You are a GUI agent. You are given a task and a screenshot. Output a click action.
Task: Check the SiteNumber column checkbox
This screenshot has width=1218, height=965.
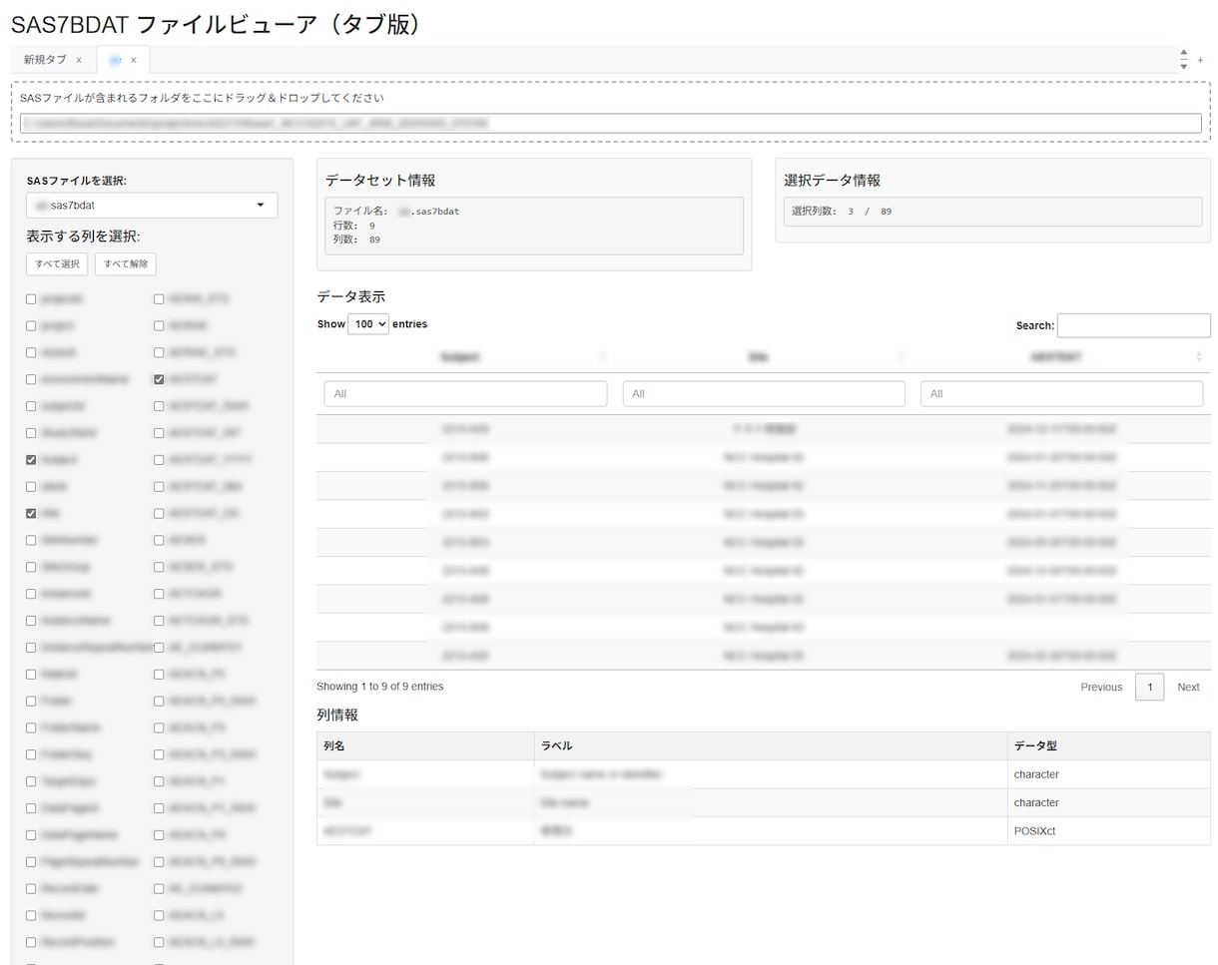31,540
